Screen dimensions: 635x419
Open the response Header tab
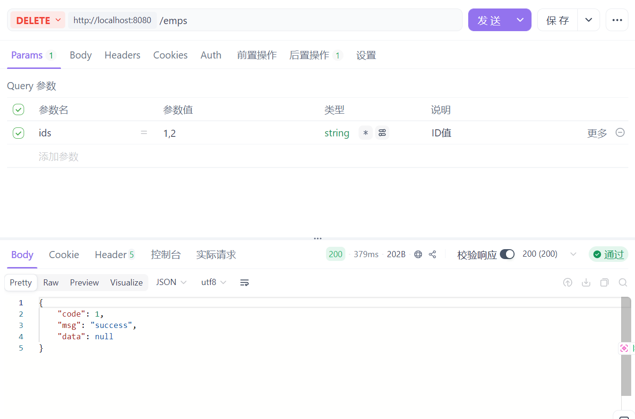coord(115,255)
